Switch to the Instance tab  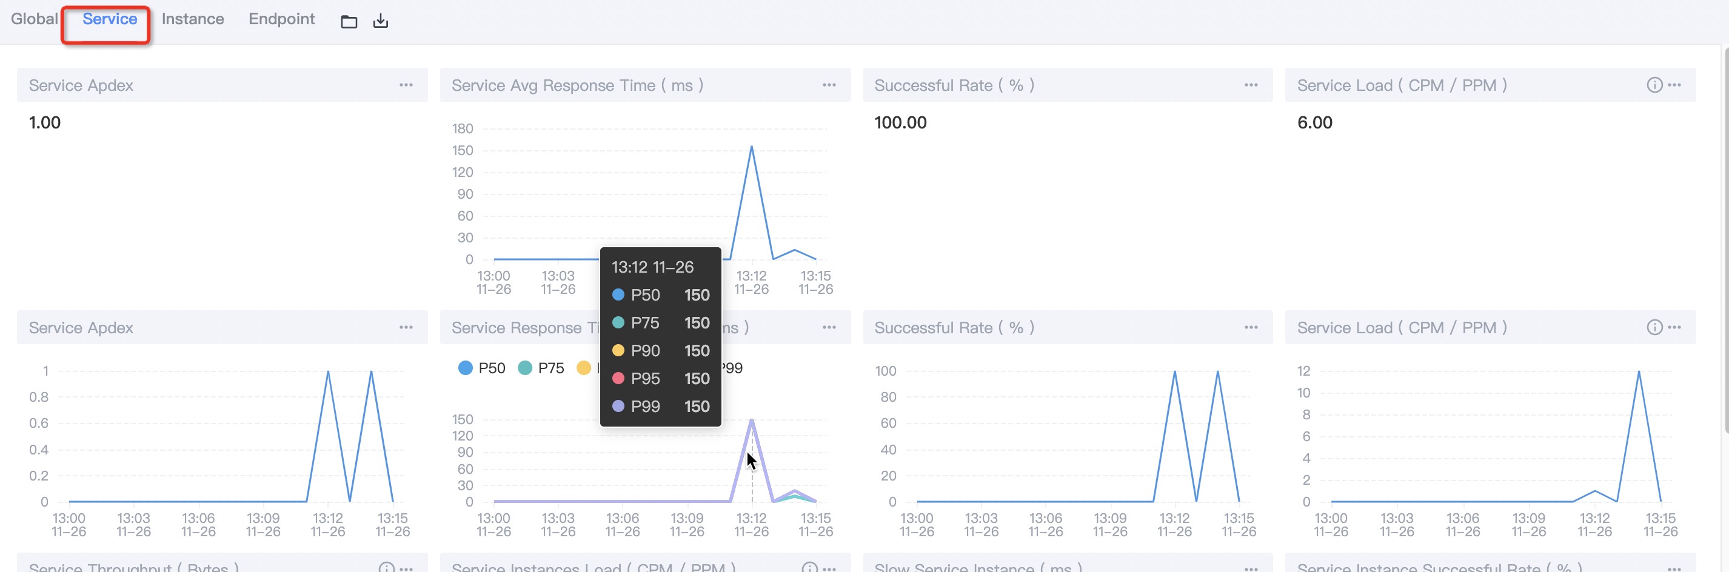[x=193, y=19]
